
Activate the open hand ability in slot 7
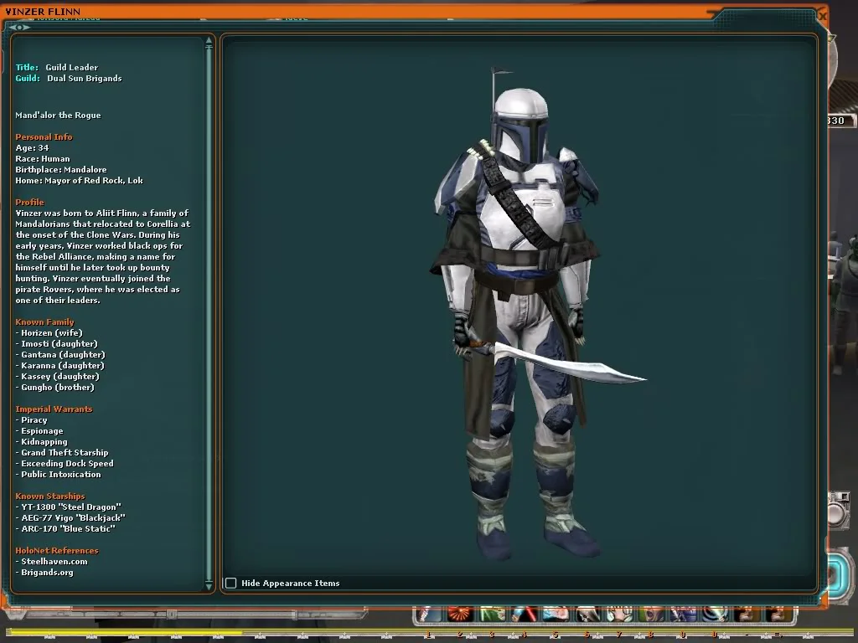619,615
